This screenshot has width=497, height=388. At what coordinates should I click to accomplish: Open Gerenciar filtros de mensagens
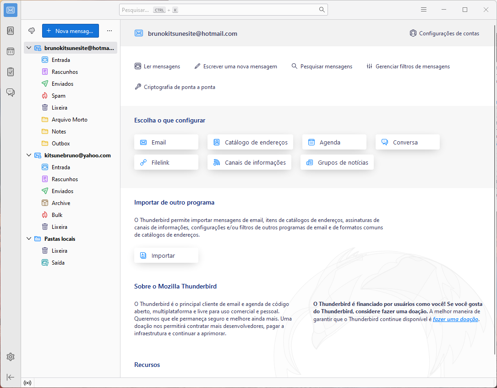(408, 67)
